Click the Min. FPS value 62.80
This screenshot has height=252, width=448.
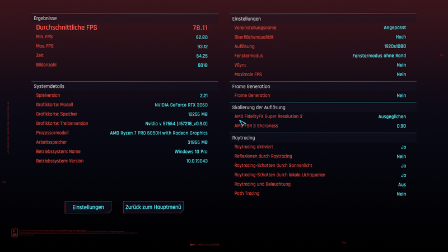pyautogui.click(x=202, y=37)
